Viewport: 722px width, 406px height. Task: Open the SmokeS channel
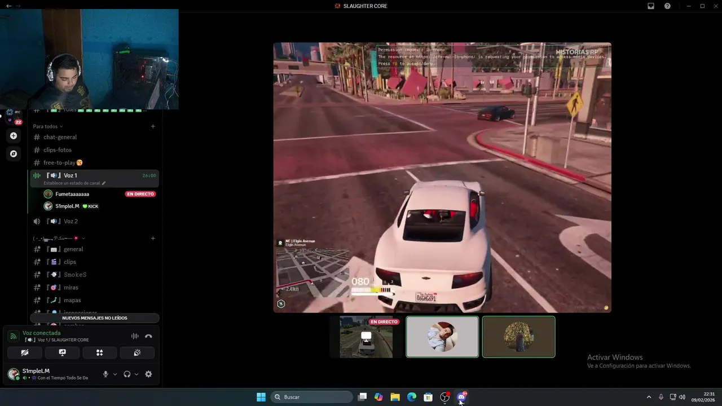pos(94,275)
